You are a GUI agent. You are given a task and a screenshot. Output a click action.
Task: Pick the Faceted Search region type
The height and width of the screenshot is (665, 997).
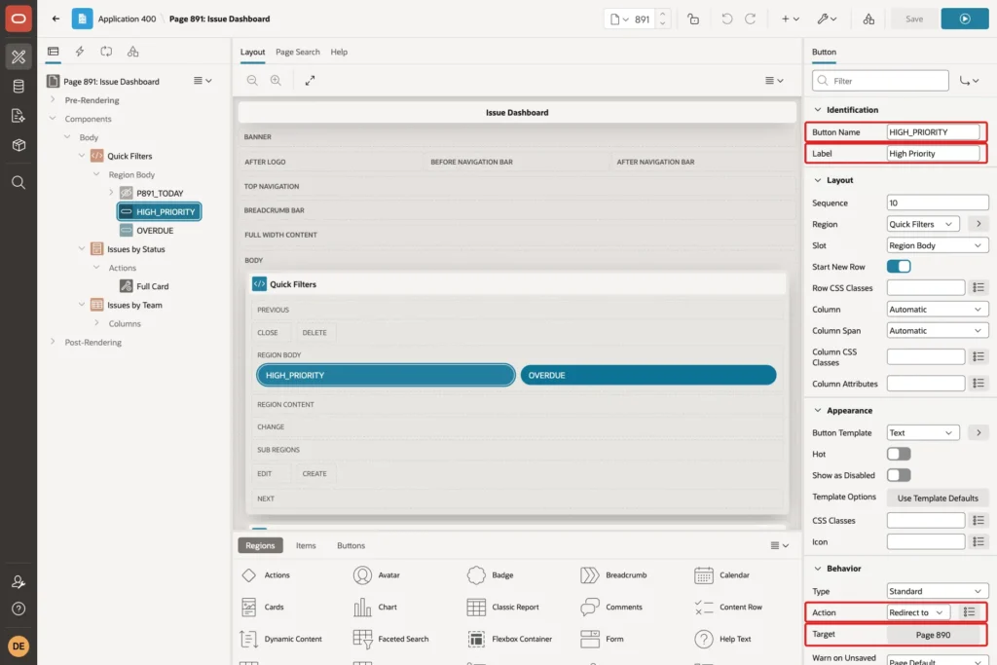pos(391,639)
